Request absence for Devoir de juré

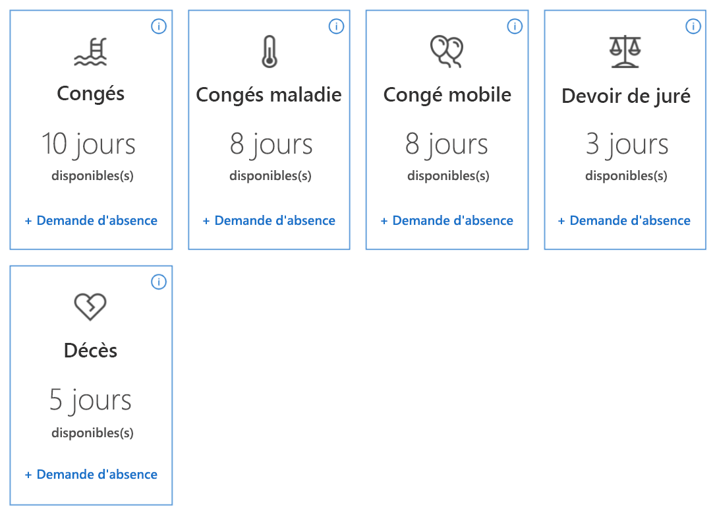(624, 220)
